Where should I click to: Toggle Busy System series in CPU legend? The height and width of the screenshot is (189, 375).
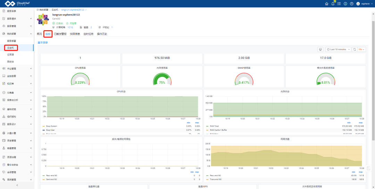click(x=49, y=126)
